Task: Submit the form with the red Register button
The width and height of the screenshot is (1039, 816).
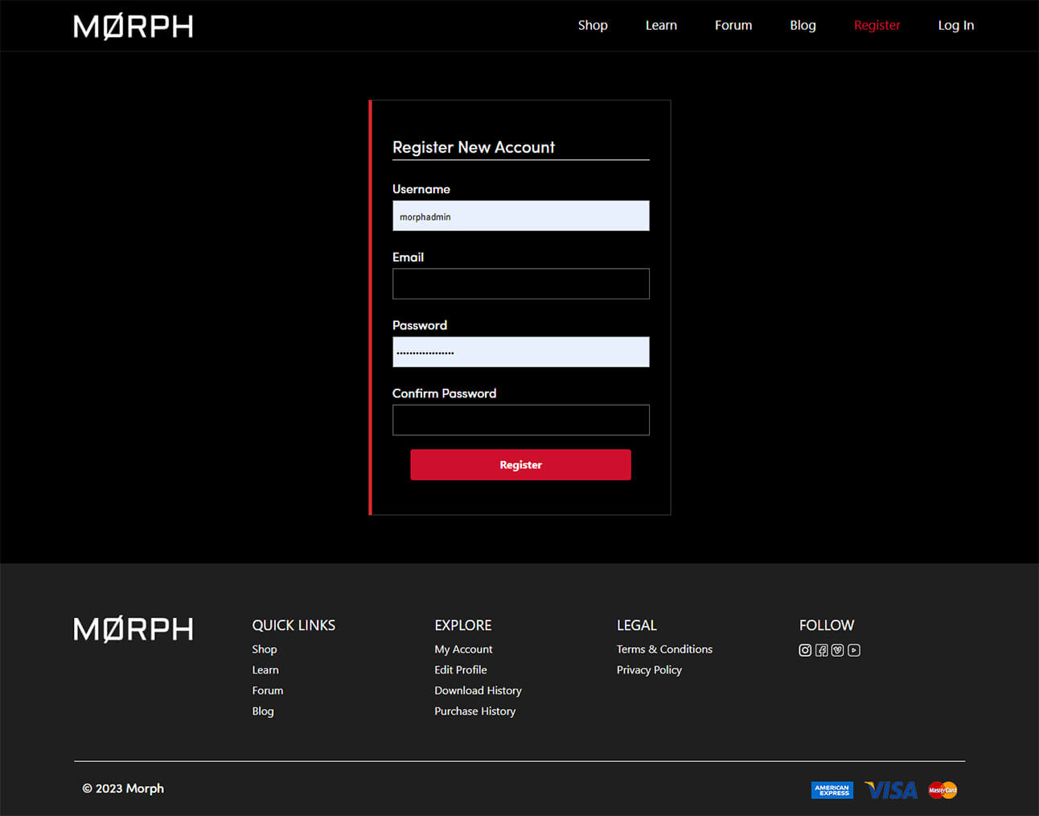Action: [520, 465]
